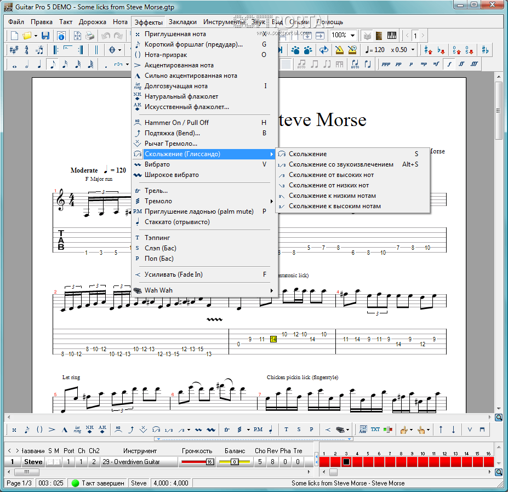
Task: Select 'Скольжение со звукоизвлечением' submenu item
Action: [x=341, y=164]
